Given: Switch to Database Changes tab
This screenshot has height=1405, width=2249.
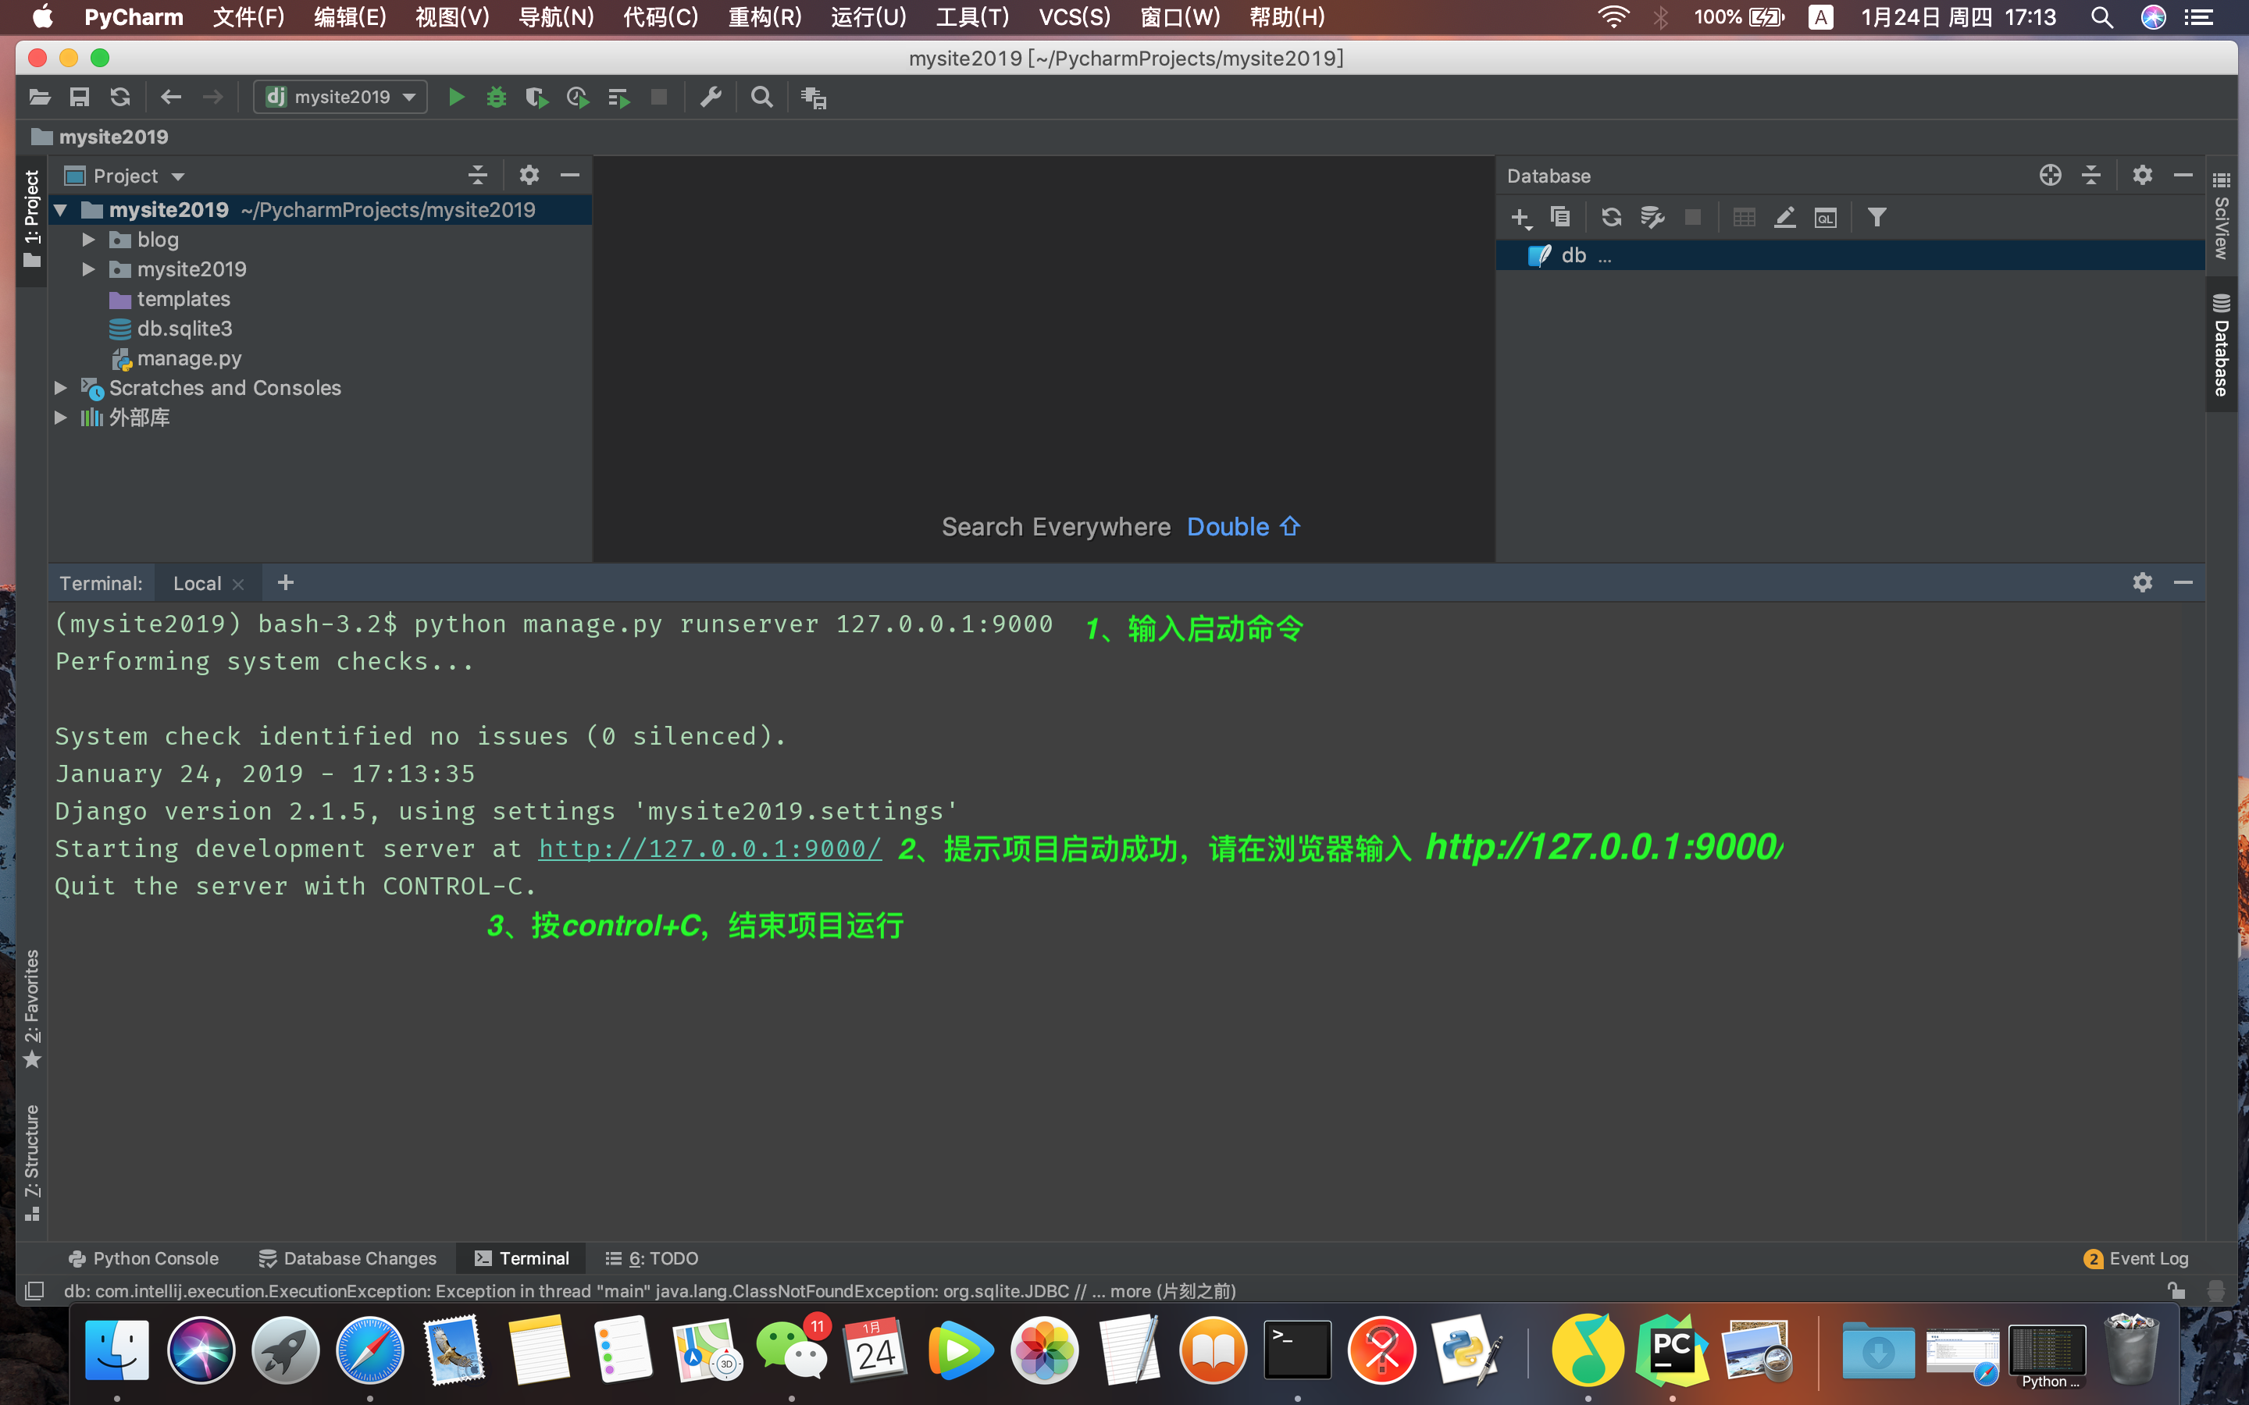Looking at the screenshot, I should click(x=348, y=1258).
